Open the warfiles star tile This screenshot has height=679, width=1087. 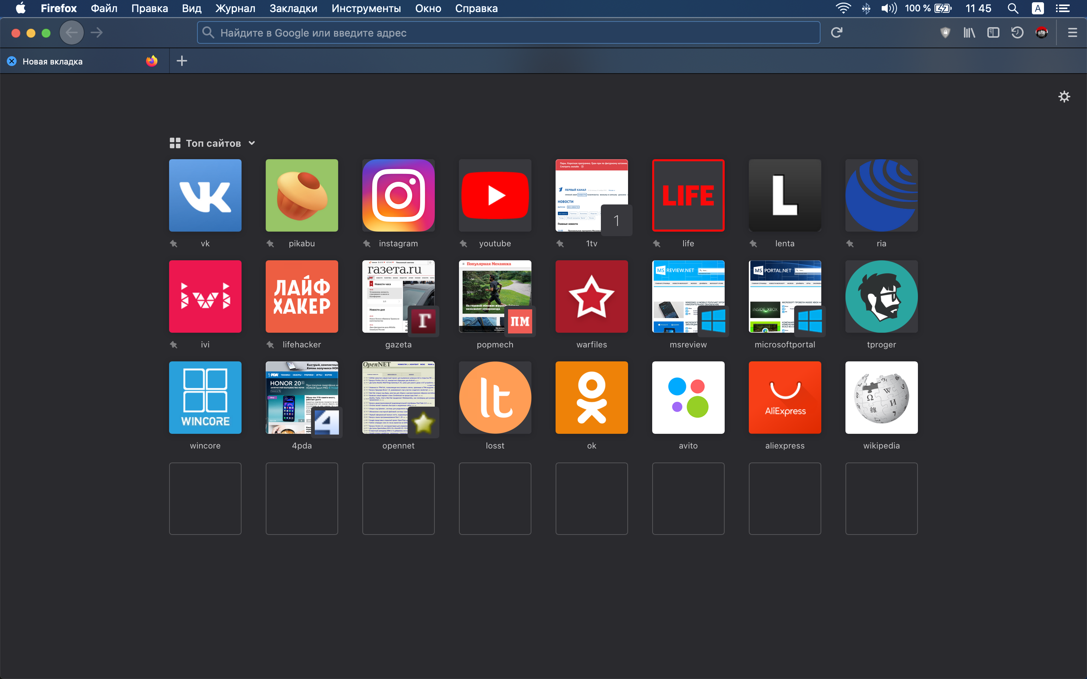(x=591, y=296)
